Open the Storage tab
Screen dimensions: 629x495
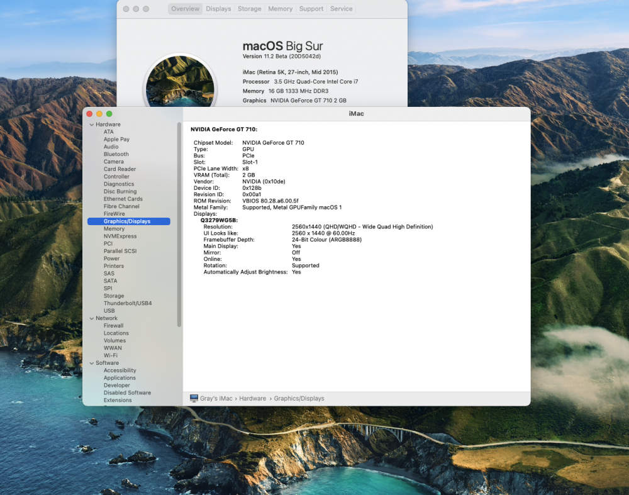250,9
